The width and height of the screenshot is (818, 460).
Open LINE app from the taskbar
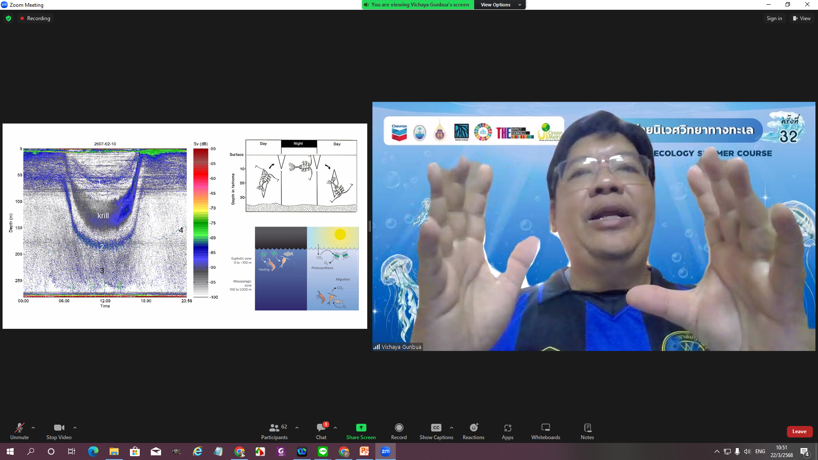(323, 451)
